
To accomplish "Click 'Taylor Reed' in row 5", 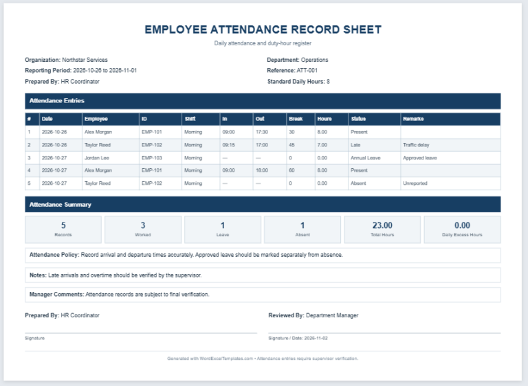I will coord(98,183).
